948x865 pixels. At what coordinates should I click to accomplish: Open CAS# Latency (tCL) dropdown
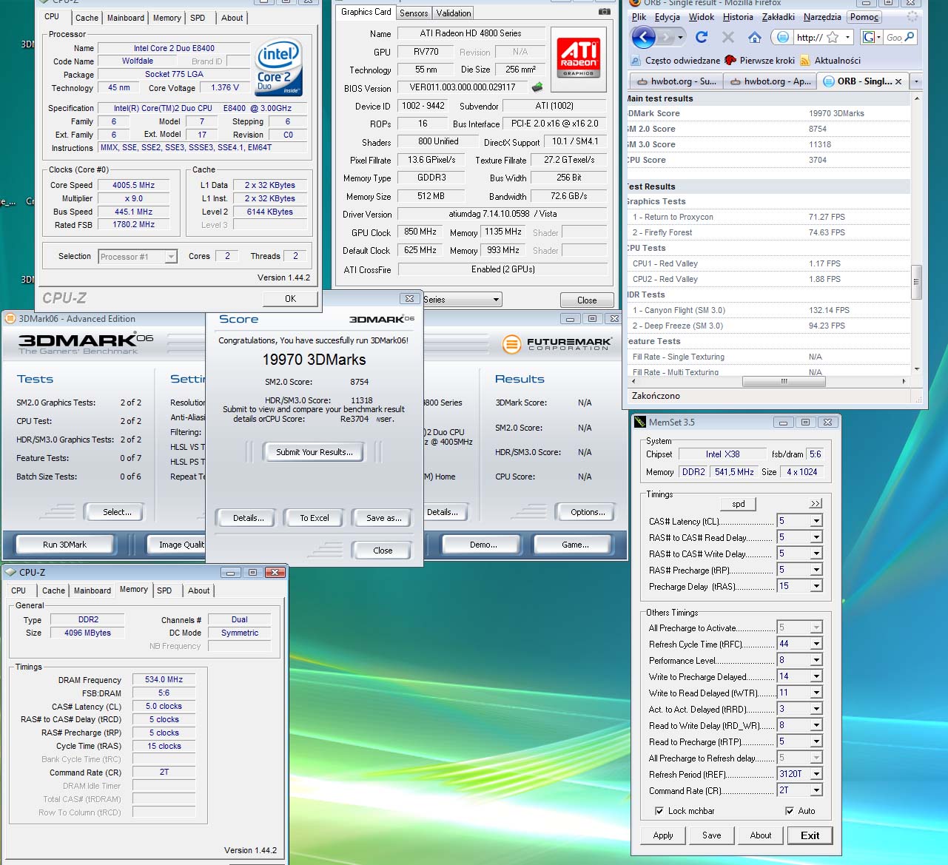pyautogui.click(x=816, y=521)
